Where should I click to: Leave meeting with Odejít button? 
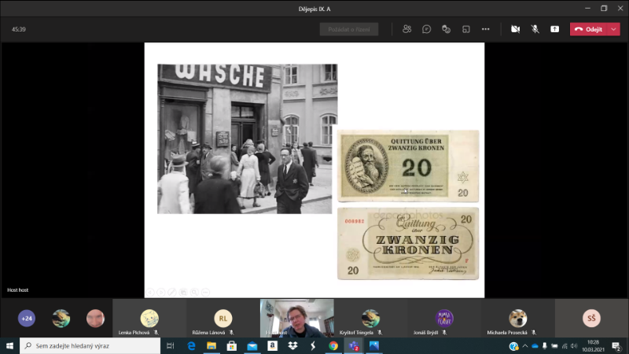tap(588, 29)
